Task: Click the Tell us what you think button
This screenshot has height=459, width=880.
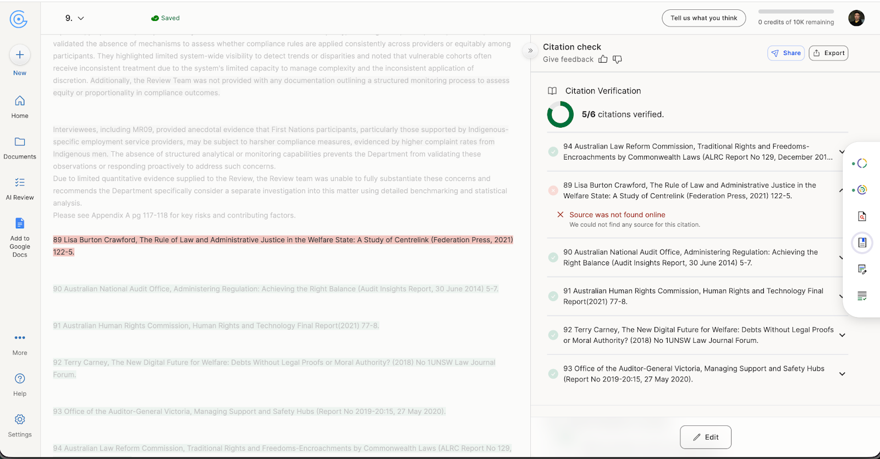Action: (x=703, y=18)
